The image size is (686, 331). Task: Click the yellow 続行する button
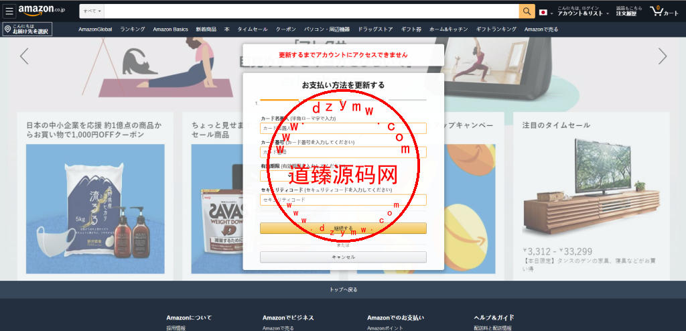click(343, 228)
